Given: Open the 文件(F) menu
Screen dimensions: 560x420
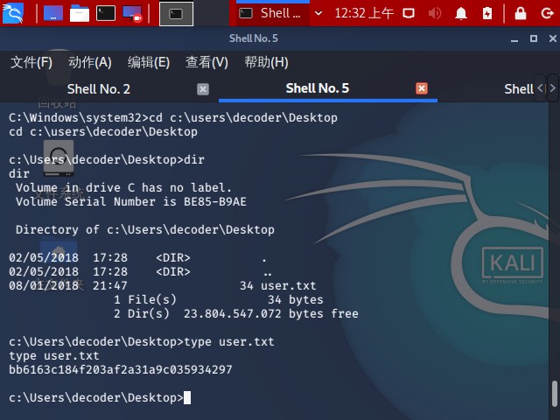Looking at the screenshot, I should [31, 62].
